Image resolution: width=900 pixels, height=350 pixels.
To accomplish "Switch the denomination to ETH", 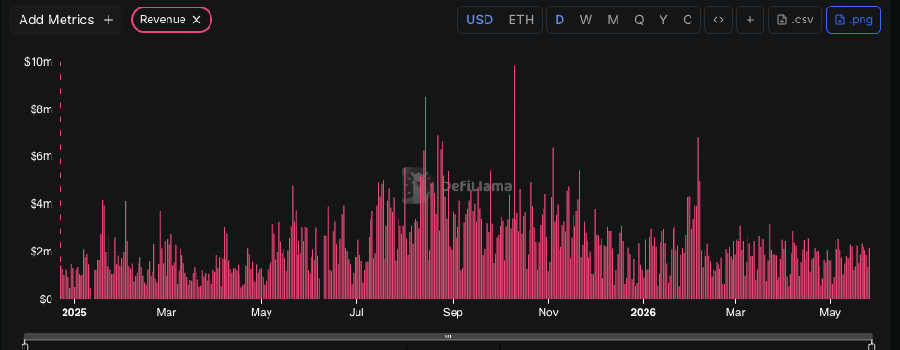I will tap(521, 20).
